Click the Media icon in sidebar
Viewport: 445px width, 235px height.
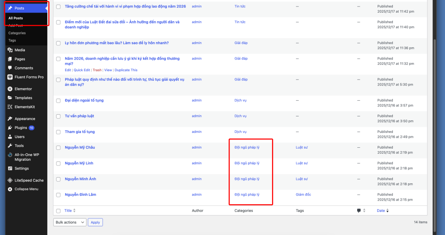(10, 50)
